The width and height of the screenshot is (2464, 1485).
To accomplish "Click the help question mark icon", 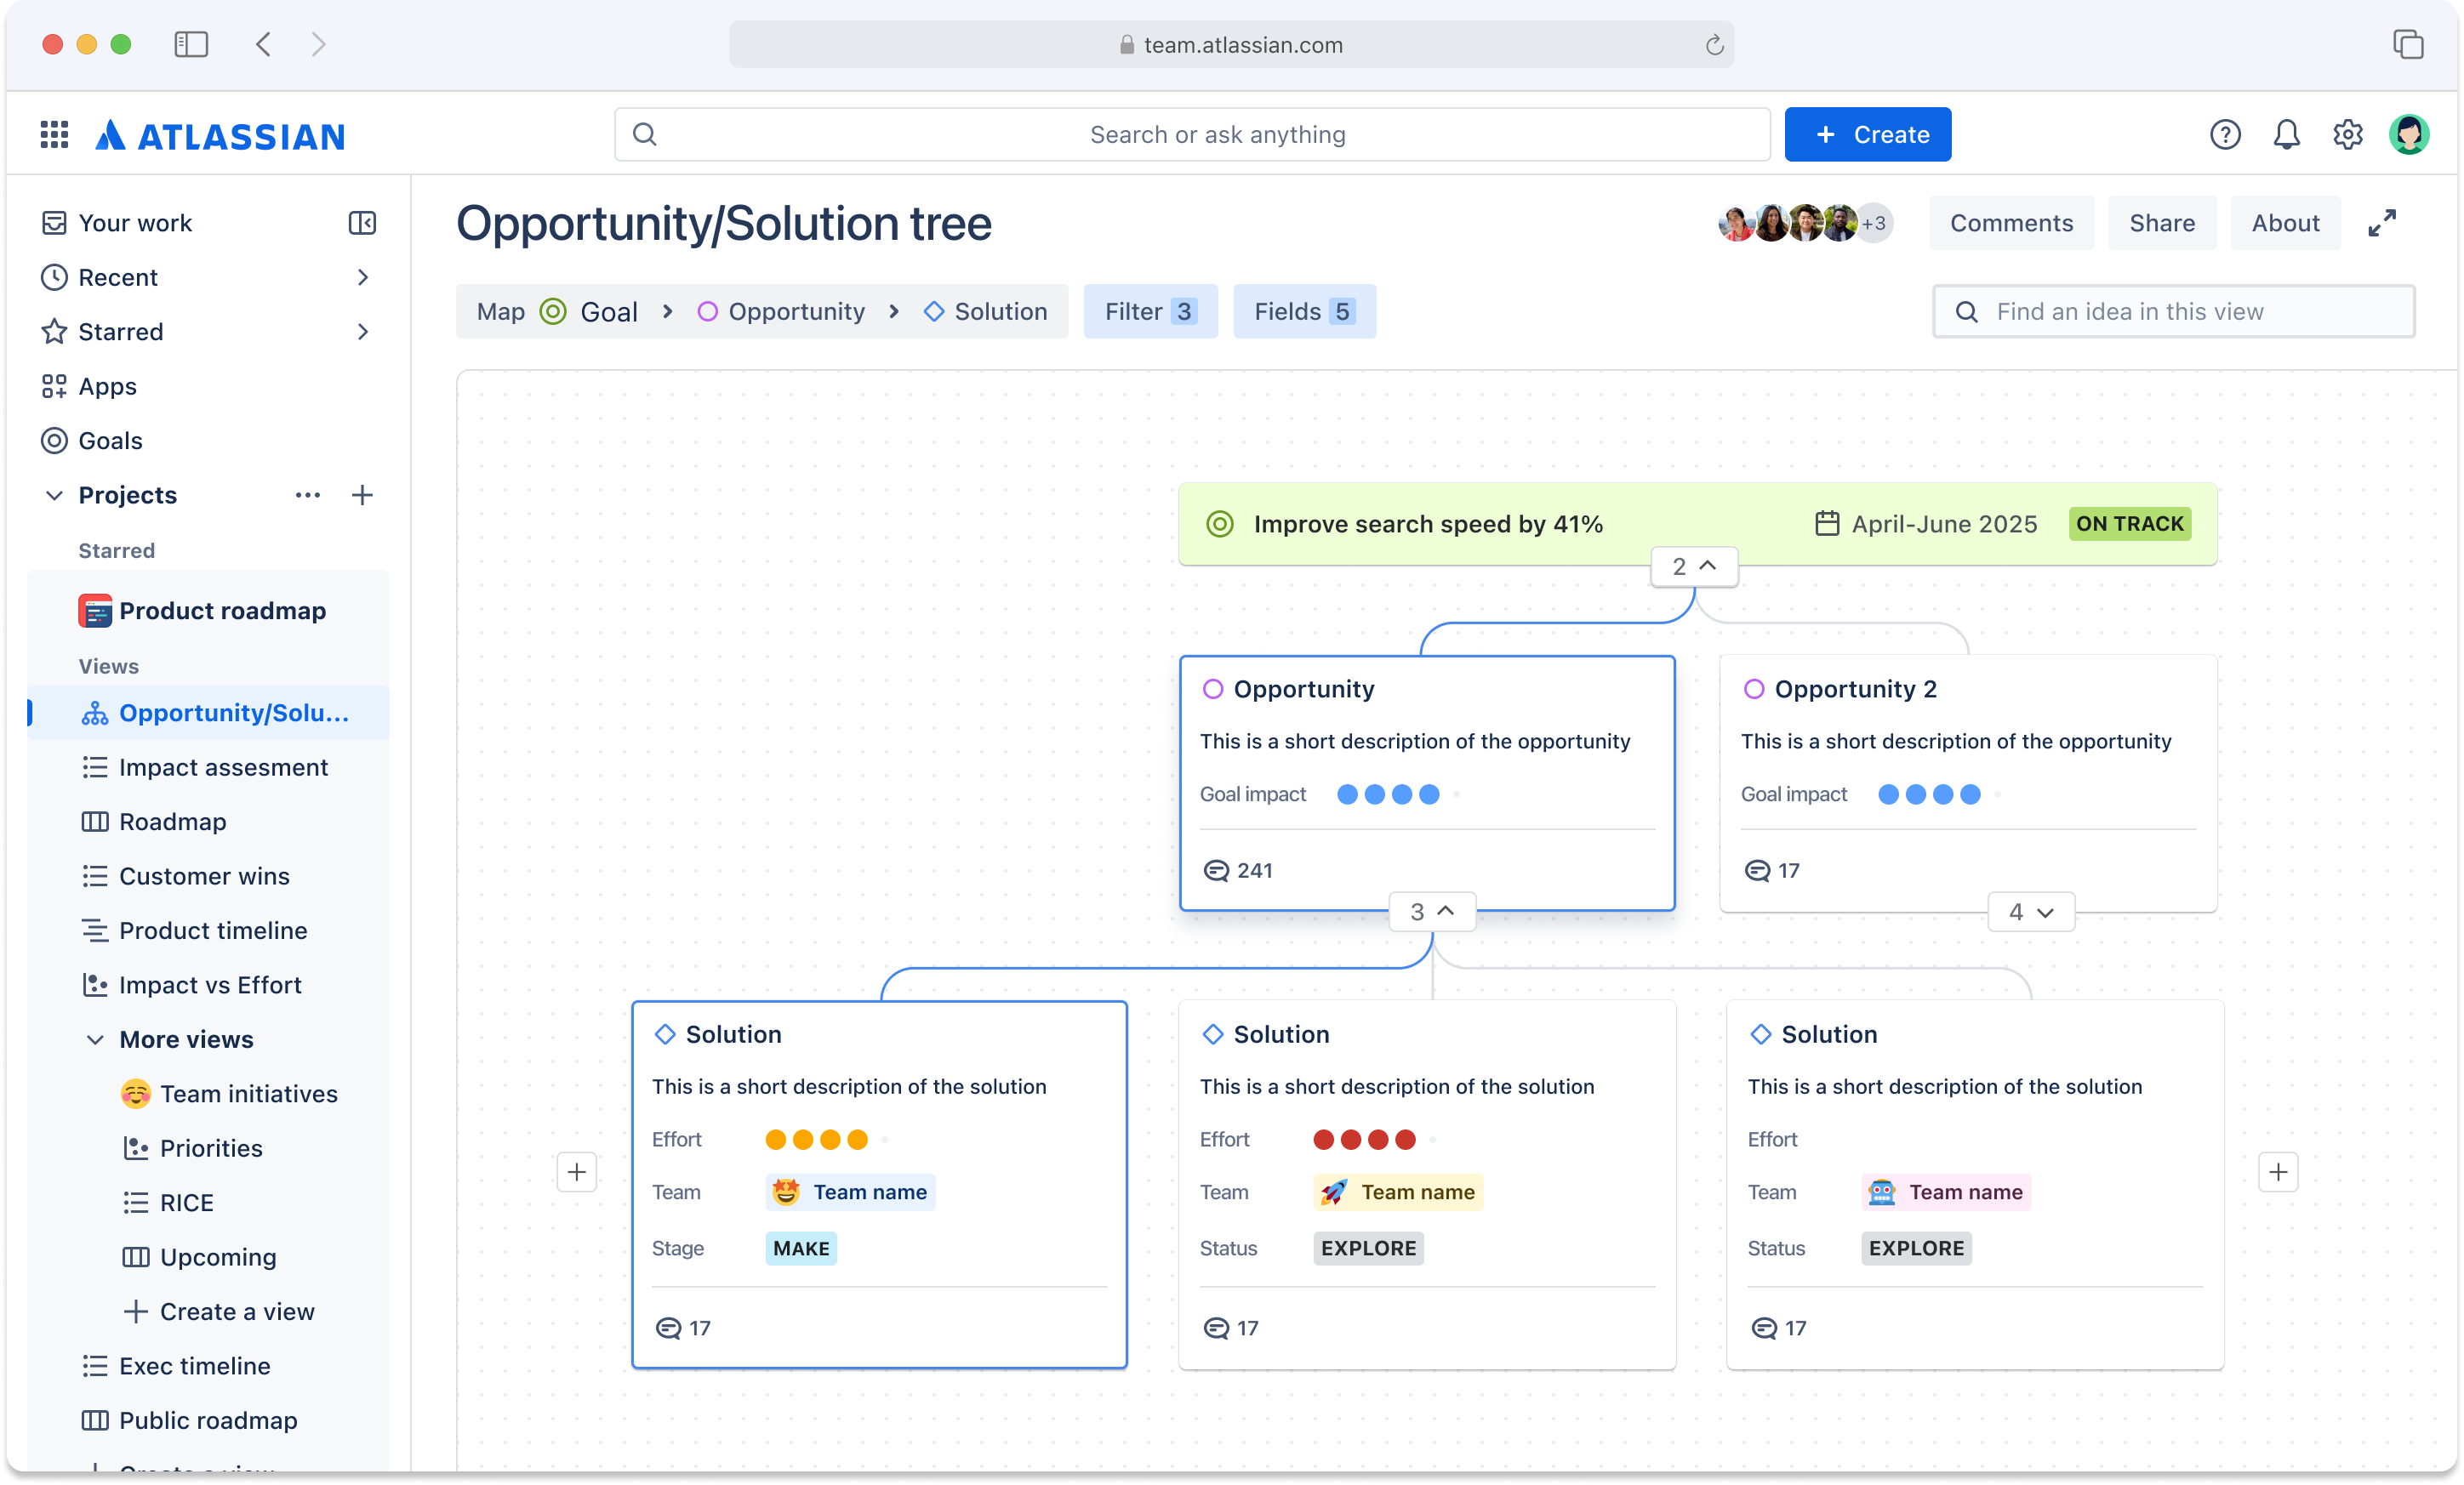I will pos(2224,134).
